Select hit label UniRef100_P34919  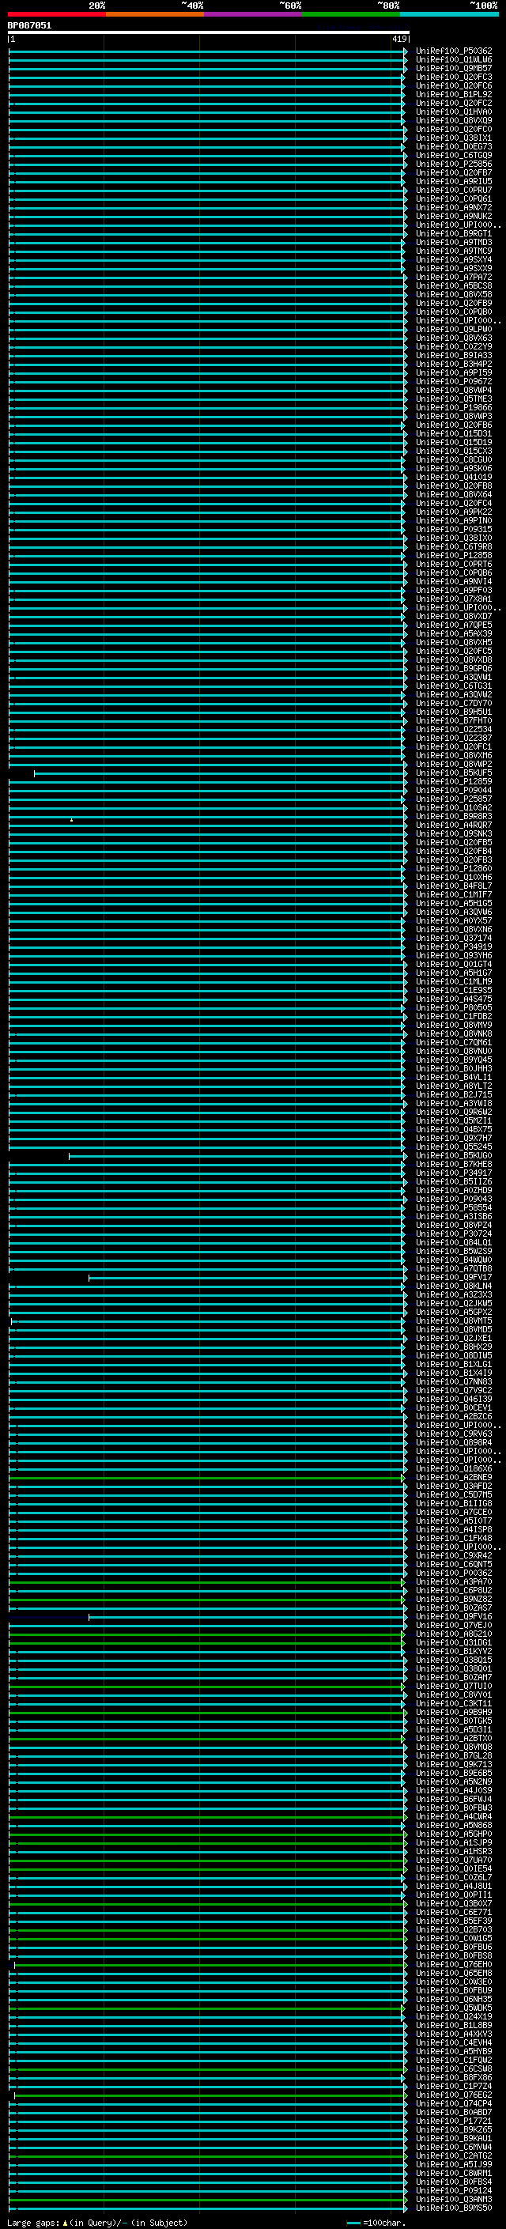[x=453, y=947]
